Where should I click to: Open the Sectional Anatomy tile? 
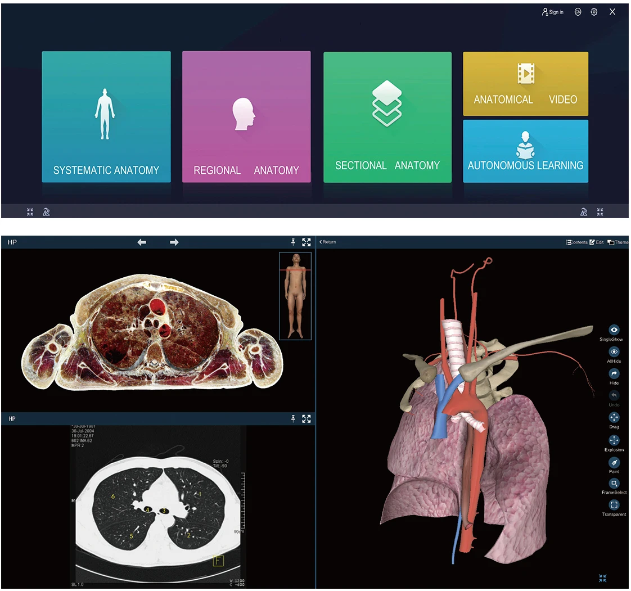pyautogui.click(x=387, y=117)
